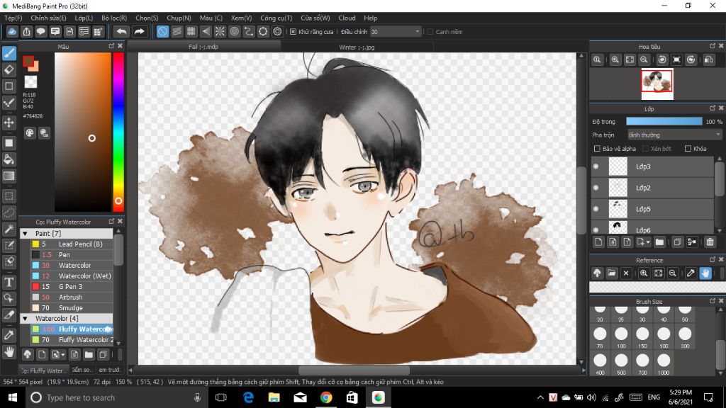Select the Watercolor (Wet) brush

(x=72, y=276)
